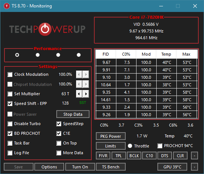The image size is (204, 174).
Task: Open the Options dialog
Action: click(x=49, y=167)
